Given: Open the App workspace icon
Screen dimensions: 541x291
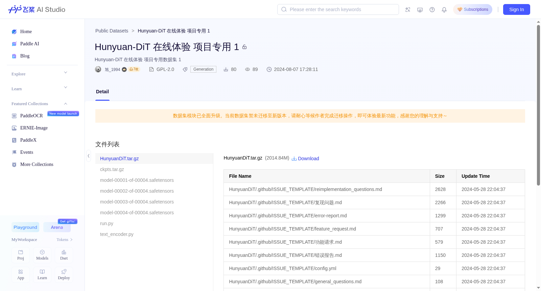Looking at the screenshot, I should (x=21, y=272).
